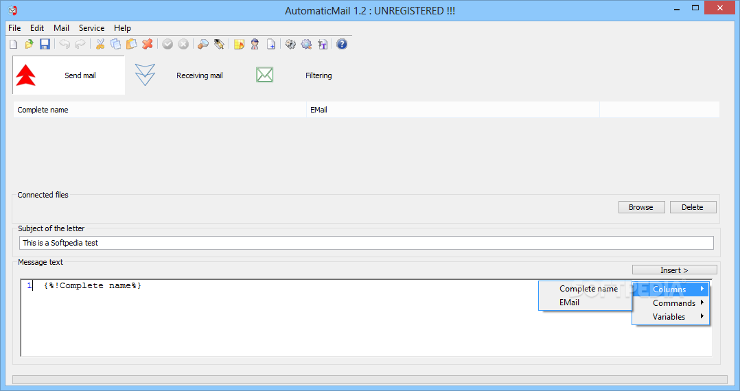This screenshot has width=740, height=391.
Task: Click the Redo arrow icon
Action: 80,45
